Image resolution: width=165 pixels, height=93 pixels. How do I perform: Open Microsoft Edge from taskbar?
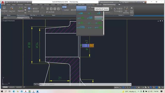tap(14, 91)
